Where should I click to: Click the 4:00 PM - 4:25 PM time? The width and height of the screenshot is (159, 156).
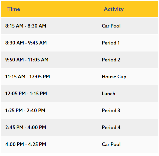coord(26,144)
